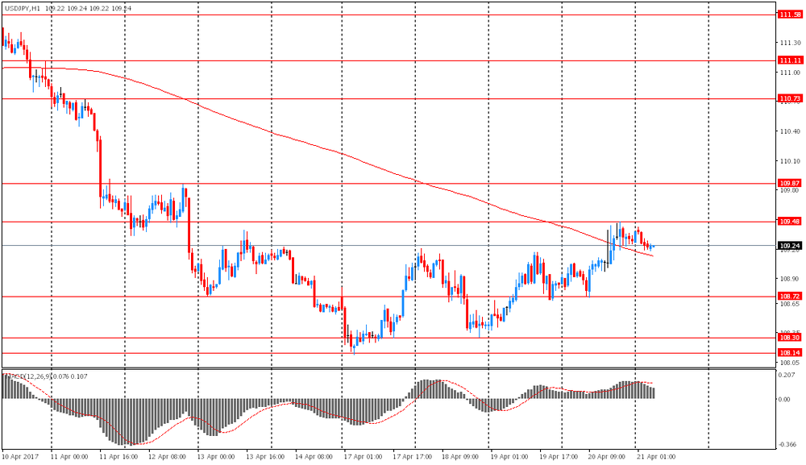This screenshot has height=465, width=806.
Task: Click the current price 109.24 black label
Action: [790, 246]
